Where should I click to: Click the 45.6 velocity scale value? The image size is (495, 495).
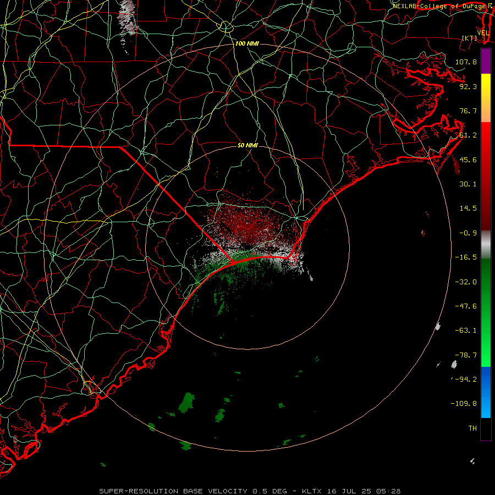click(x=468, y=159)
